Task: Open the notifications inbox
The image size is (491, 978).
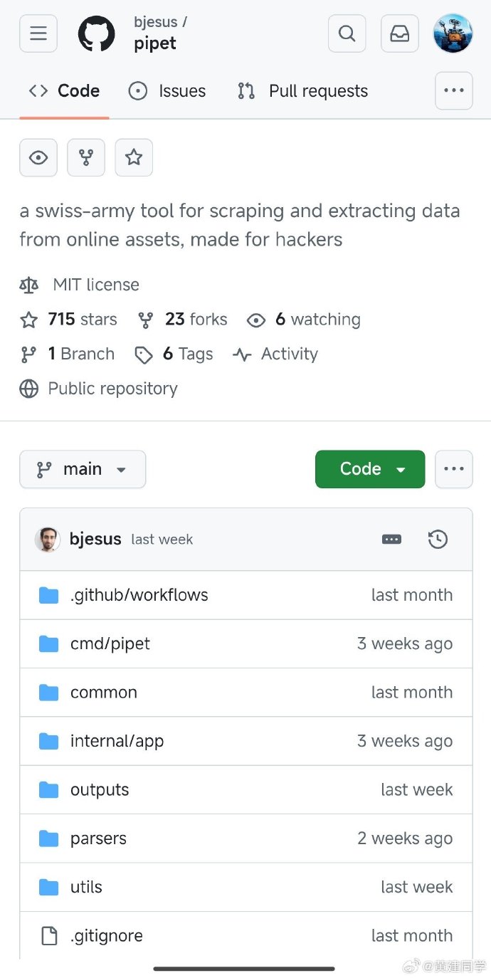Action: tap(400, 33)
